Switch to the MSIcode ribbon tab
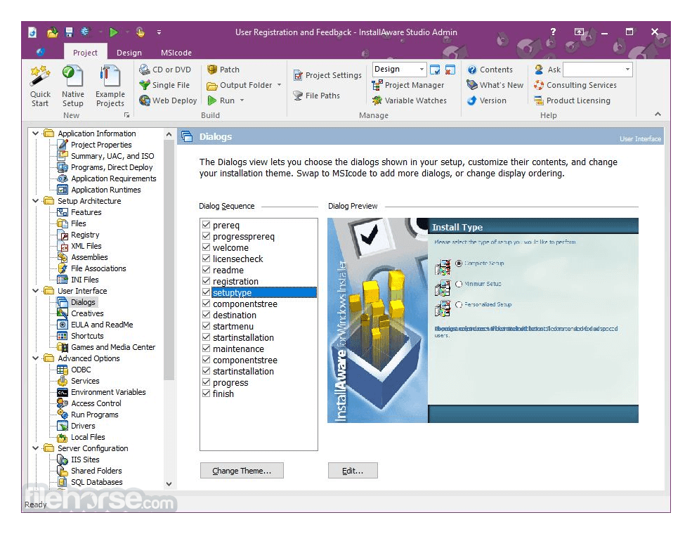Image resolution: width=692 pixels, height=534 pixels. 176,53
